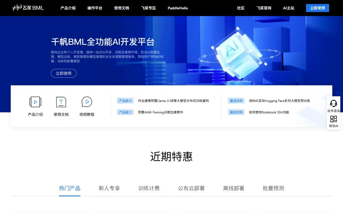Open the PaddleHelix navigation item
The height and width of the screenshot is (214, 343).
[178, 8]
